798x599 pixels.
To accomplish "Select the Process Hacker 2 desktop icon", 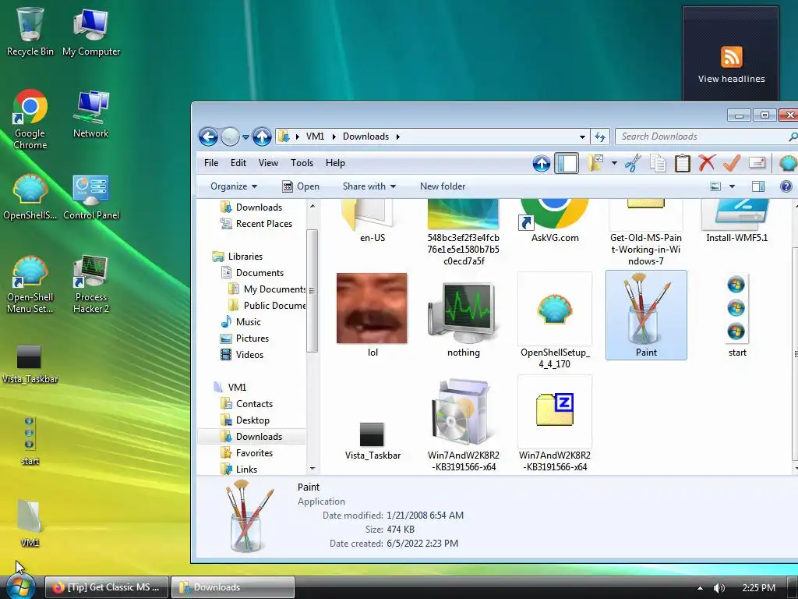I will pyautogui.click(x=91, y=284).
